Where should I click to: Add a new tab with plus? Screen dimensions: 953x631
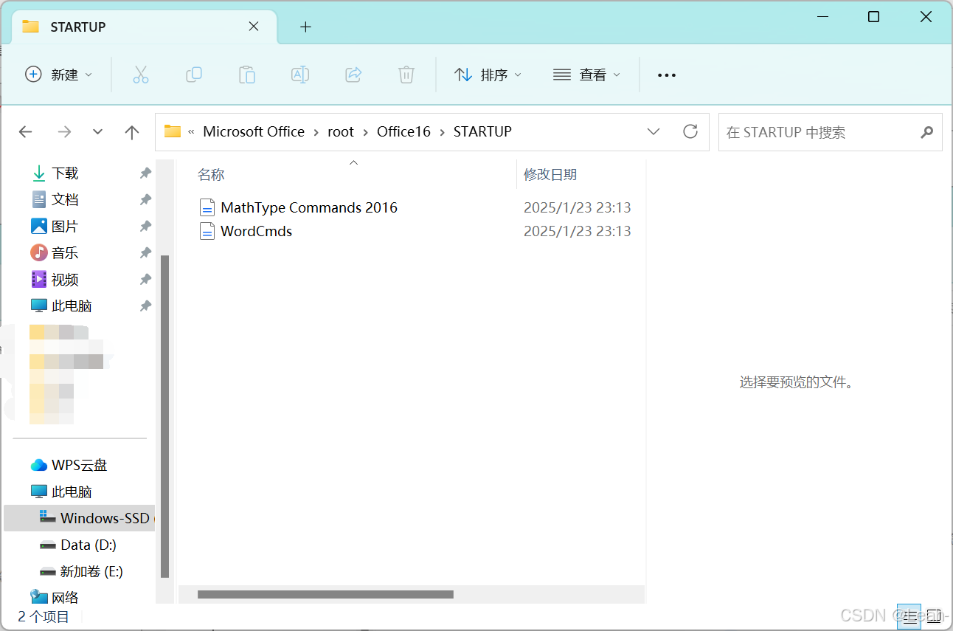[x=305, y=27]
